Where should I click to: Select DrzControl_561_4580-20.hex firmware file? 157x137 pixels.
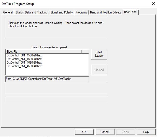tap(24, 55)
